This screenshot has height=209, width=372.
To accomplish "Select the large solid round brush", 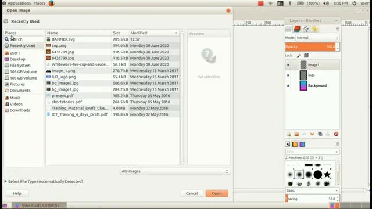I will click(x=318, y=175).
